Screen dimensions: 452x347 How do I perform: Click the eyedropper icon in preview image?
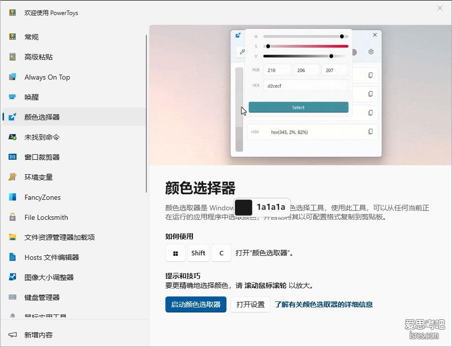coord(242,52)
